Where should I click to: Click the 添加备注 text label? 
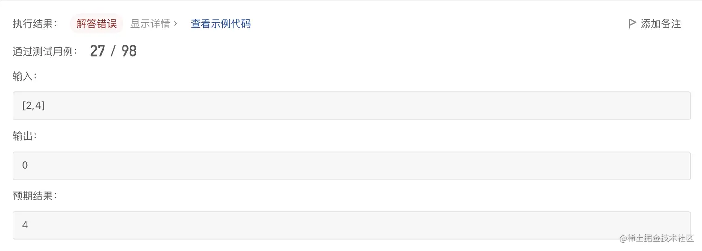click(661, 24)
